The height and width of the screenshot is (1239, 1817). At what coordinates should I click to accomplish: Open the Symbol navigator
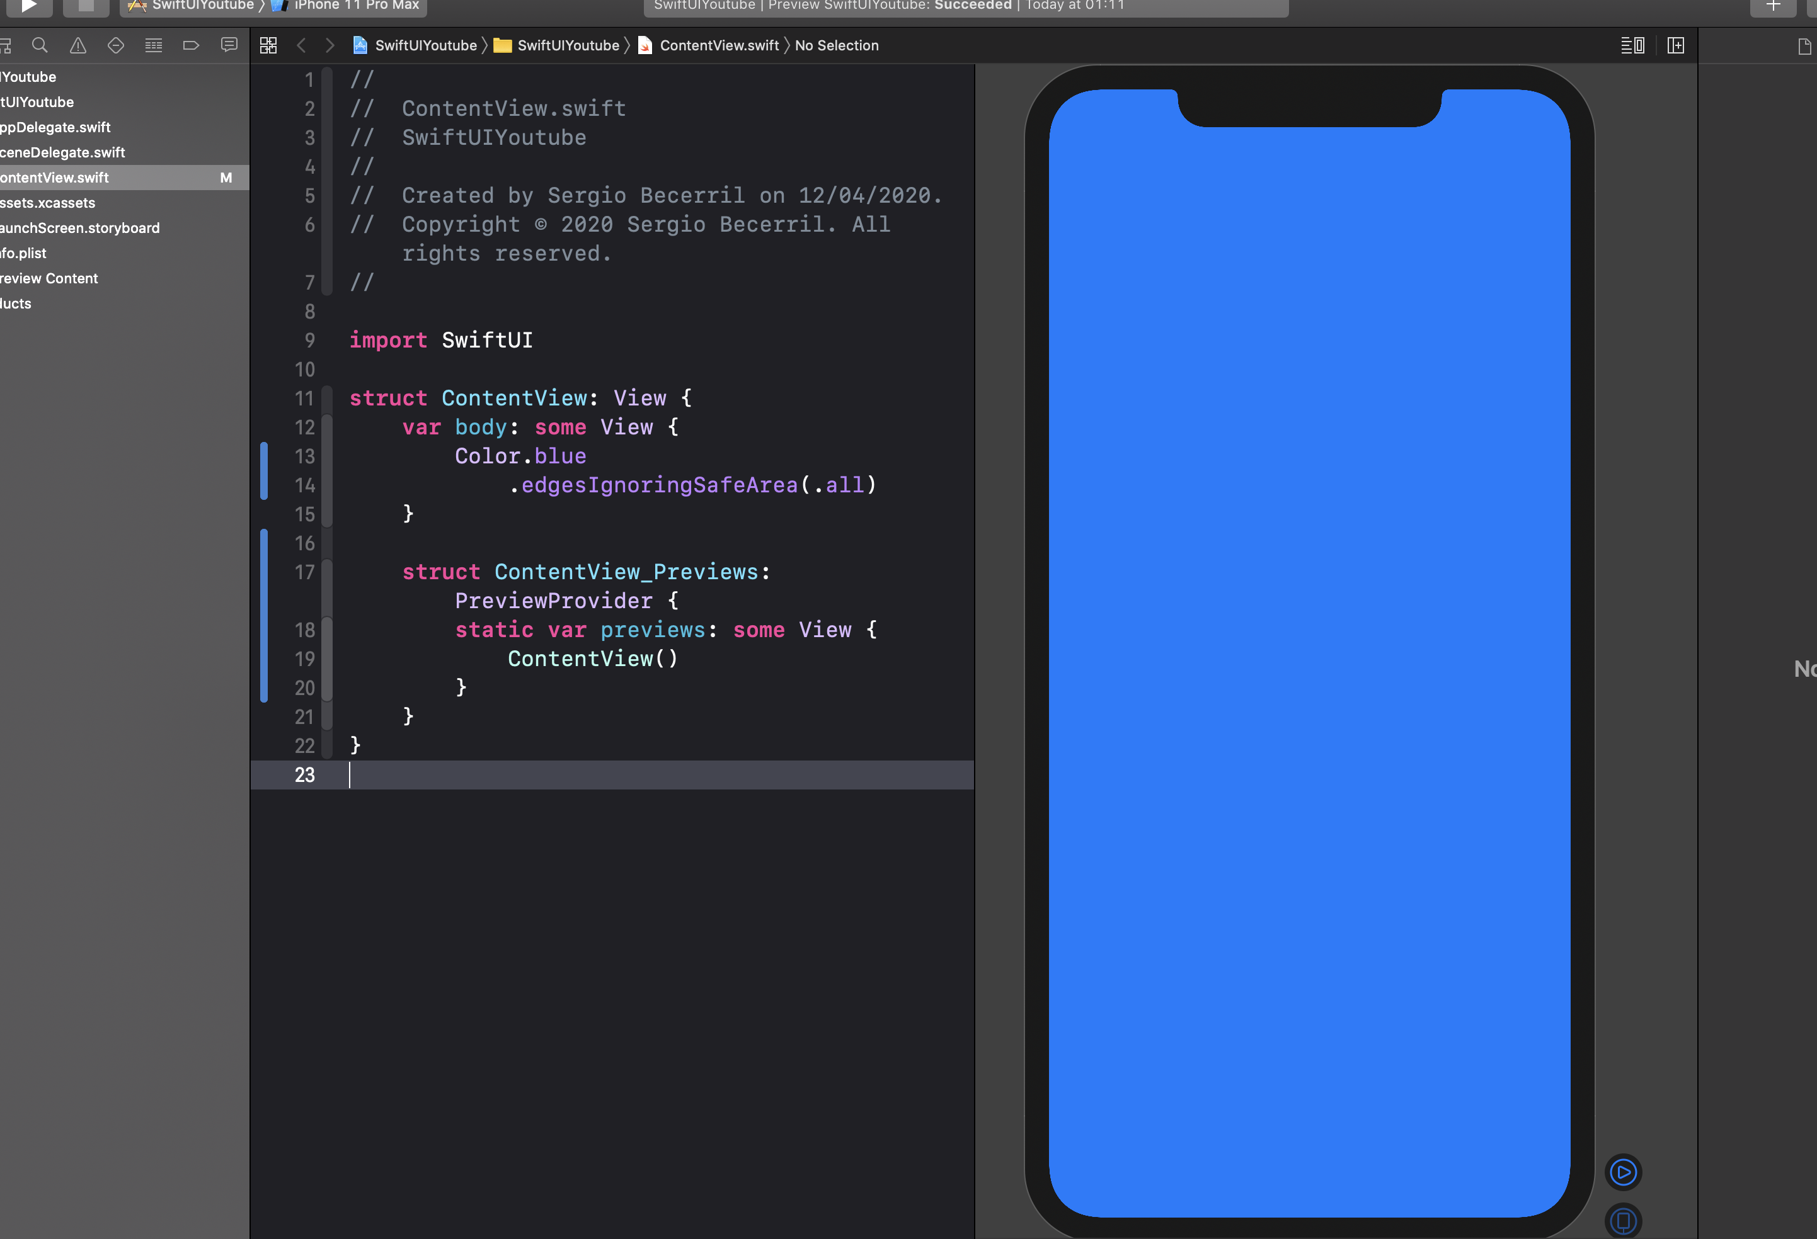6,45
